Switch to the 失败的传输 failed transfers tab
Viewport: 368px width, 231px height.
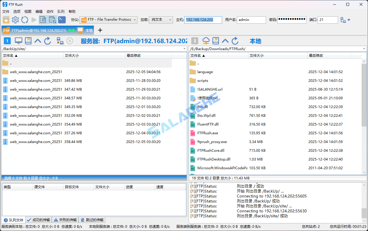65,220
